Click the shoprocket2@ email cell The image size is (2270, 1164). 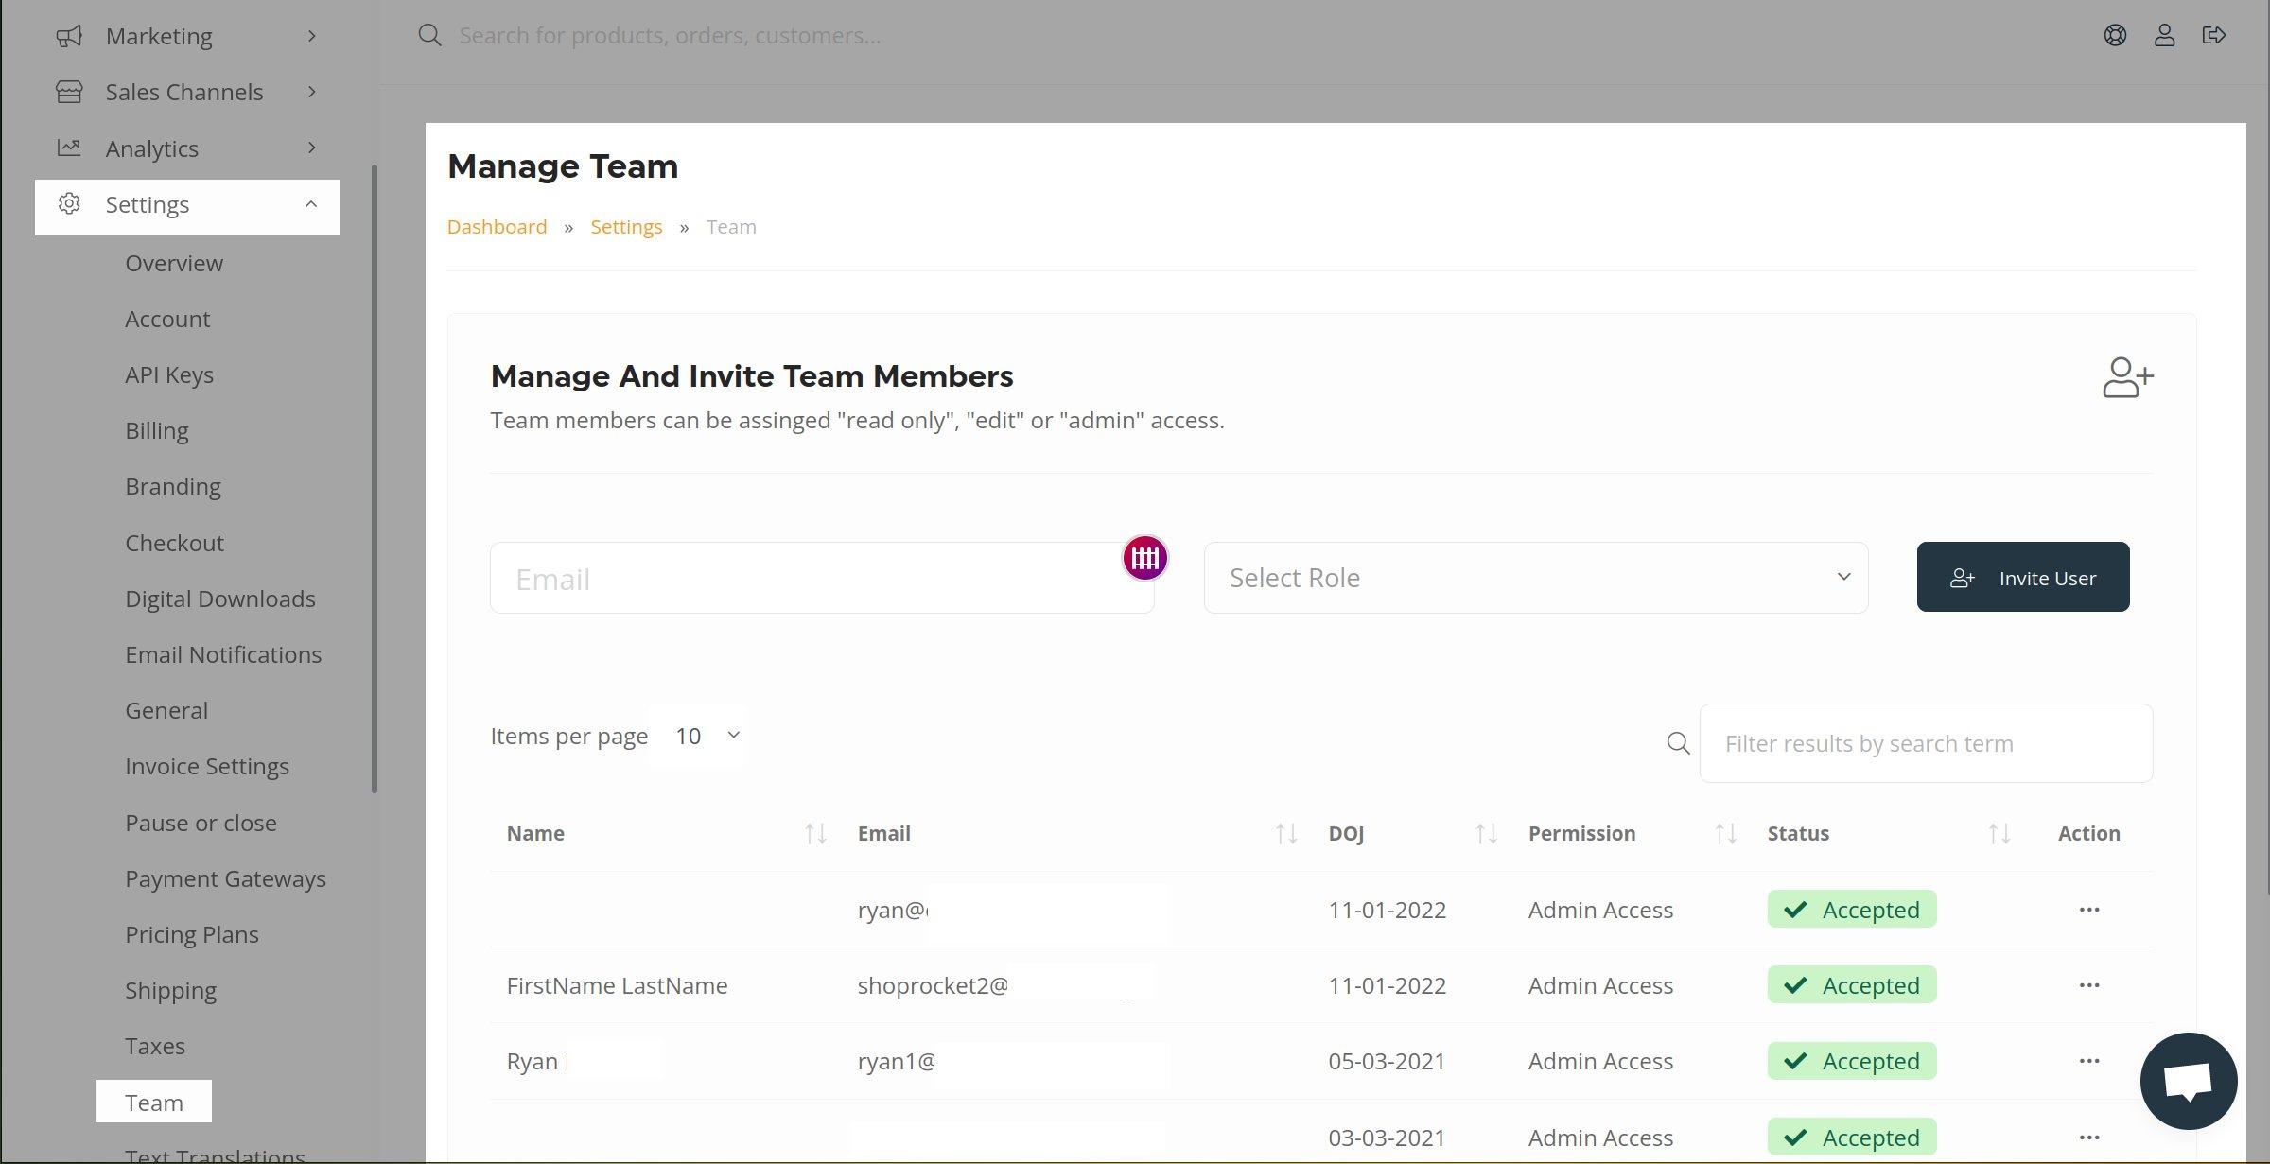point(933,985)
